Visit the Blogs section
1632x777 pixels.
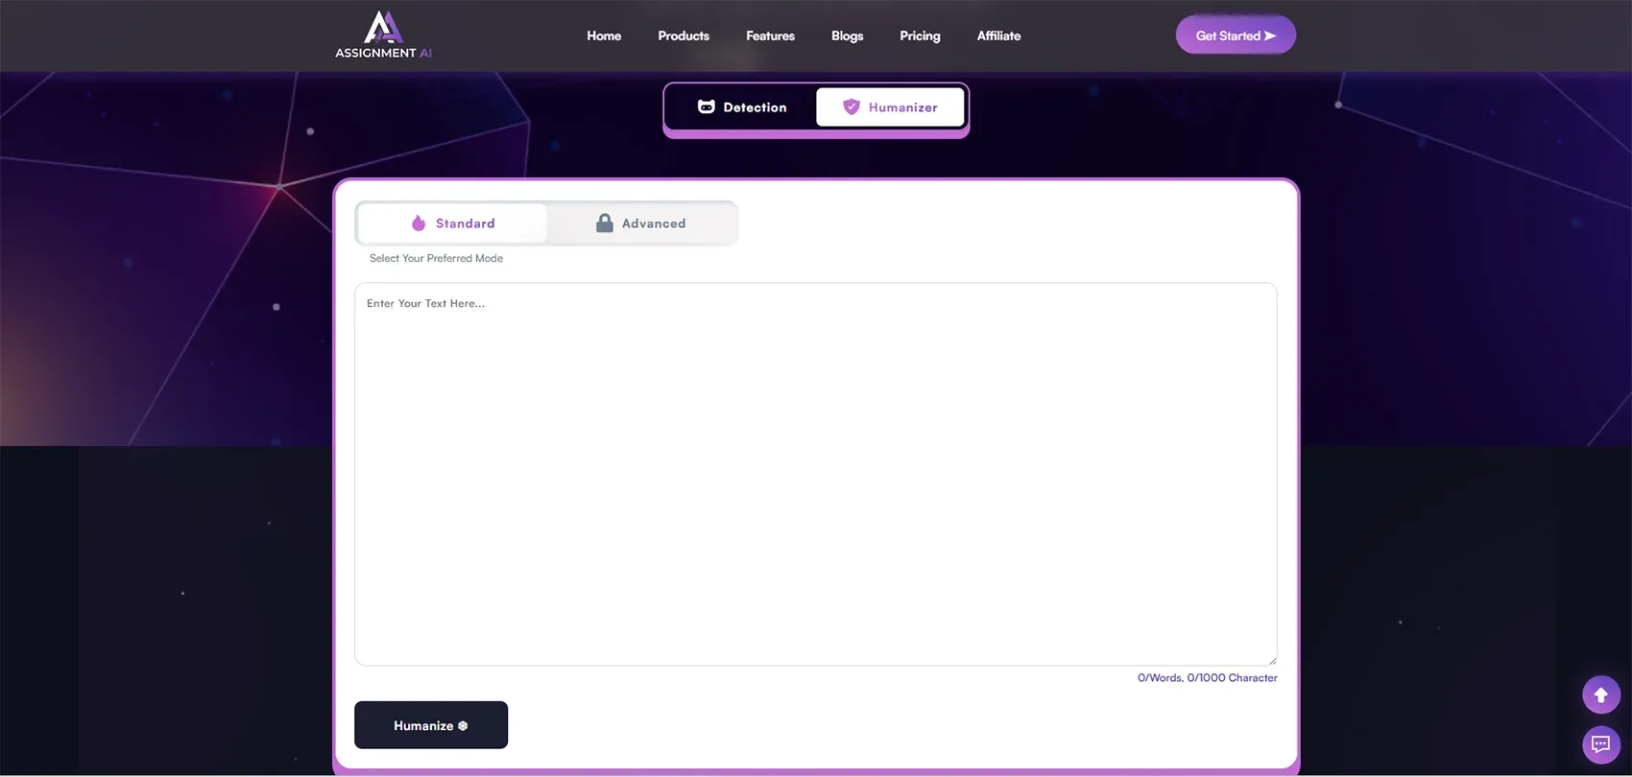click(847, 35)
